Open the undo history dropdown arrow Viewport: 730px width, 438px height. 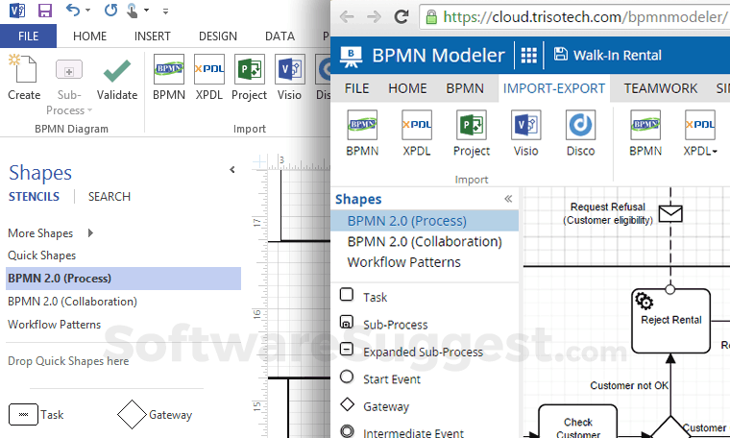coord(88,10)
